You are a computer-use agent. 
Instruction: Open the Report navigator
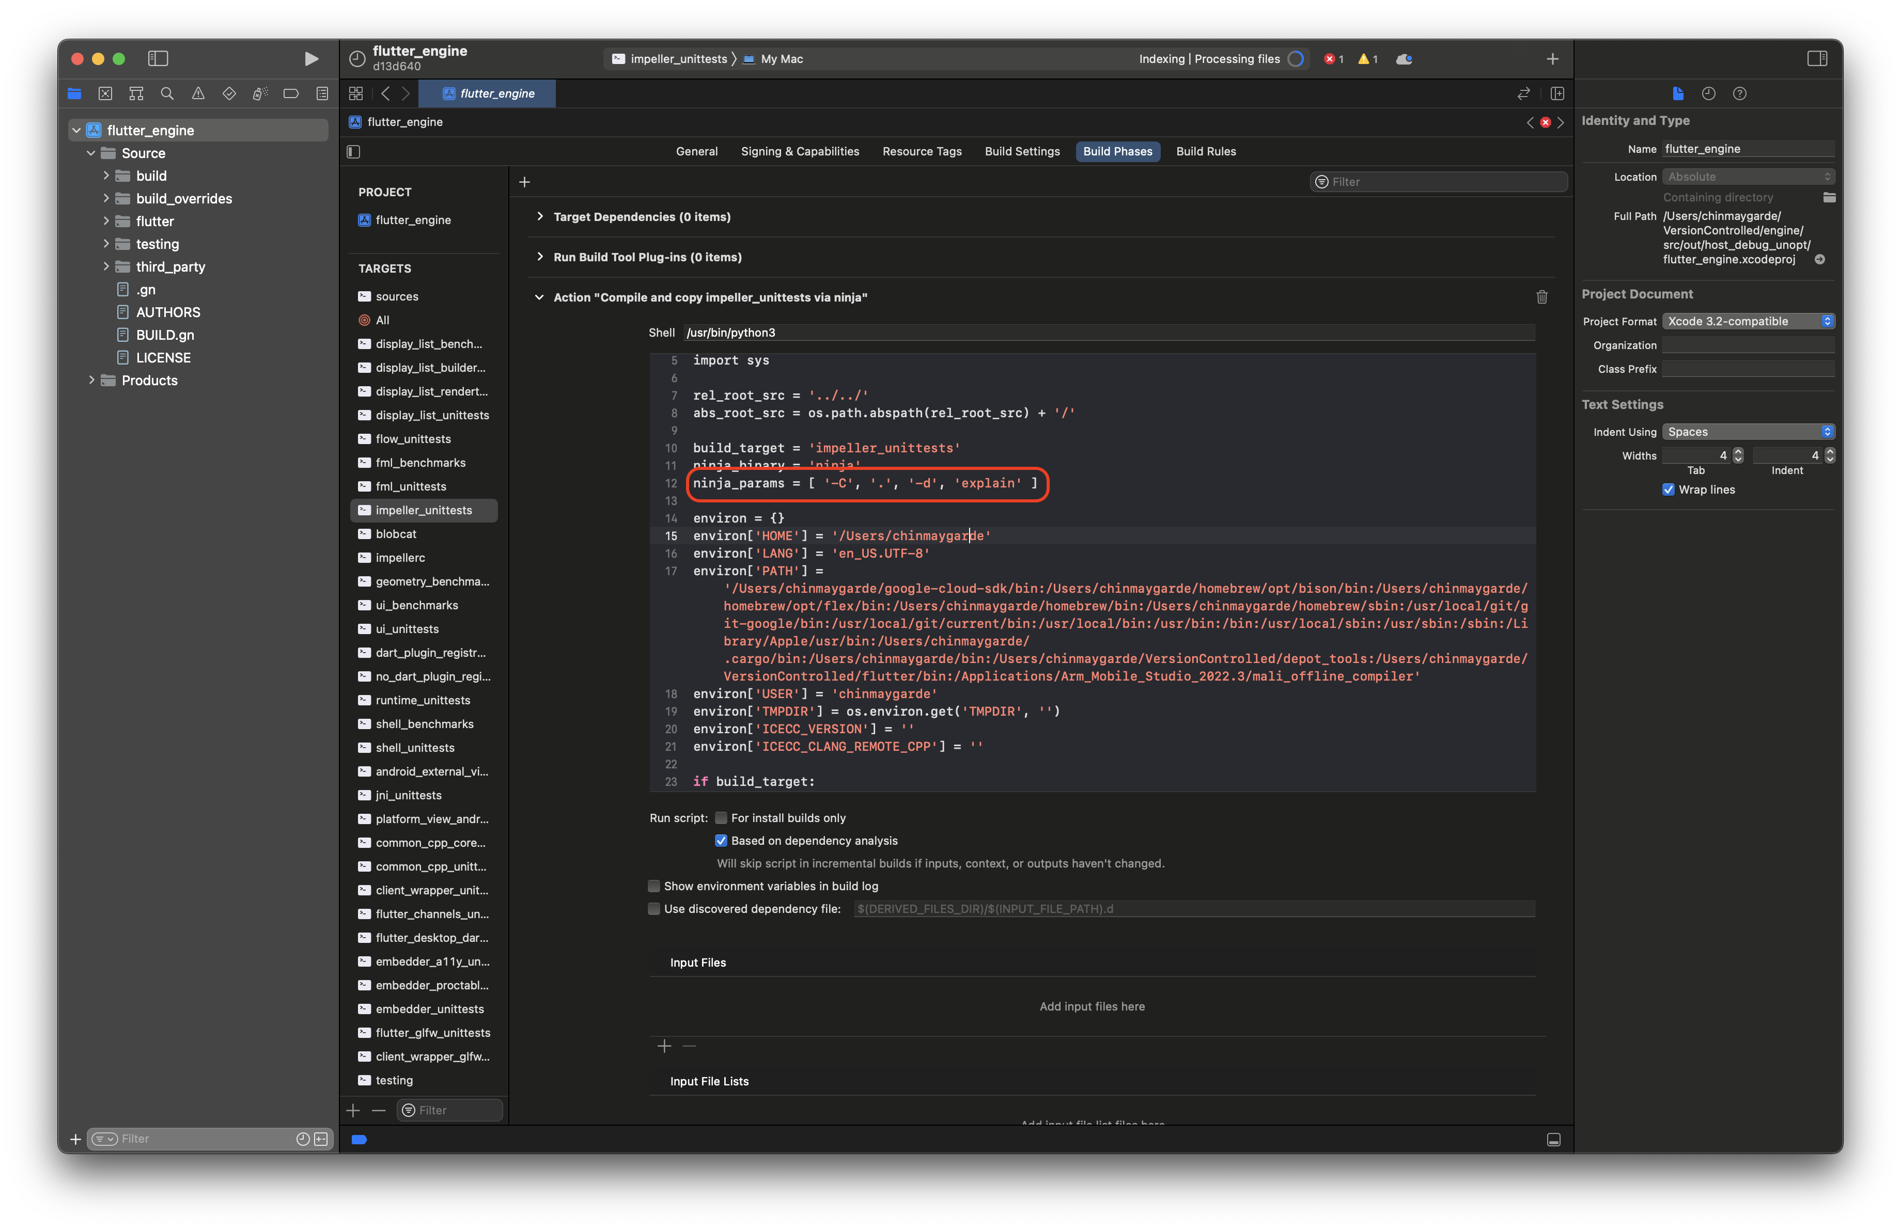pyautogui.click(x=322, y=93)
